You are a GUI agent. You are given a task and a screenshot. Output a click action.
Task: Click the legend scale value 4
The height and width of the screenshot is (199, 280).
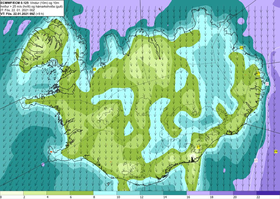click(48, 197)
